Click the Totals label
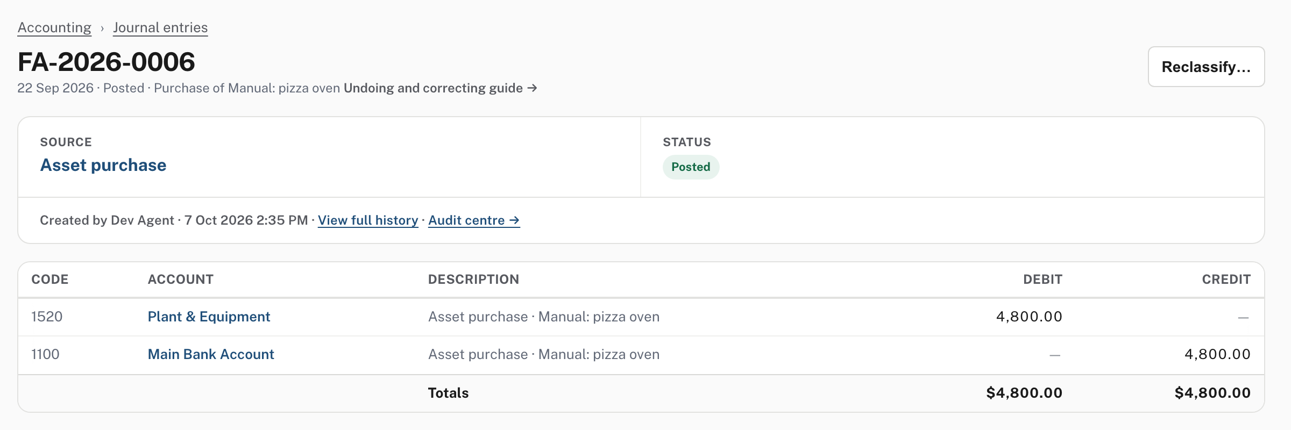Viewport: 1291px width, 430px height. click(x=448, y=393)
